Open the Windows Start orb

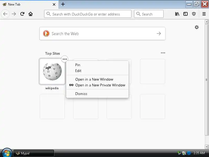[7, 153]
